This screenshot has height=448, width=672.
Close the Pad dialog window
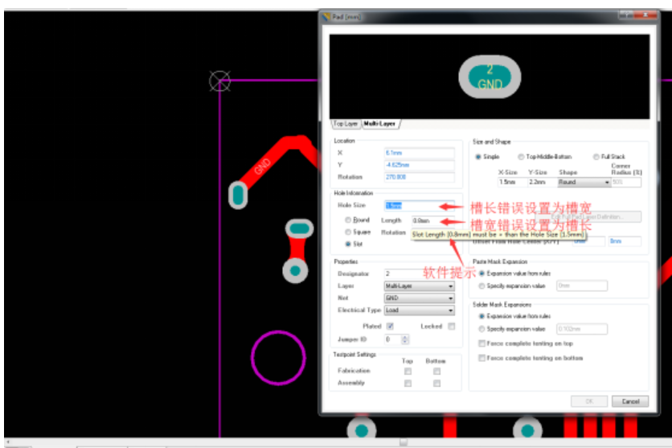[x=645, y=15]
